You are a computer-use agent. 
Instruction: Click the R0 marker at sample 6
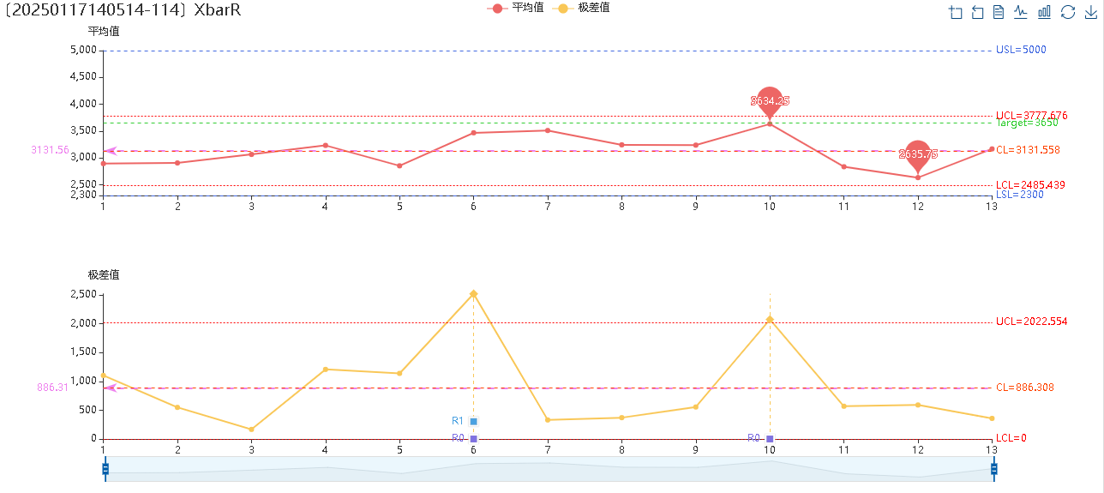pyautogui.click(x=473, y=438)
